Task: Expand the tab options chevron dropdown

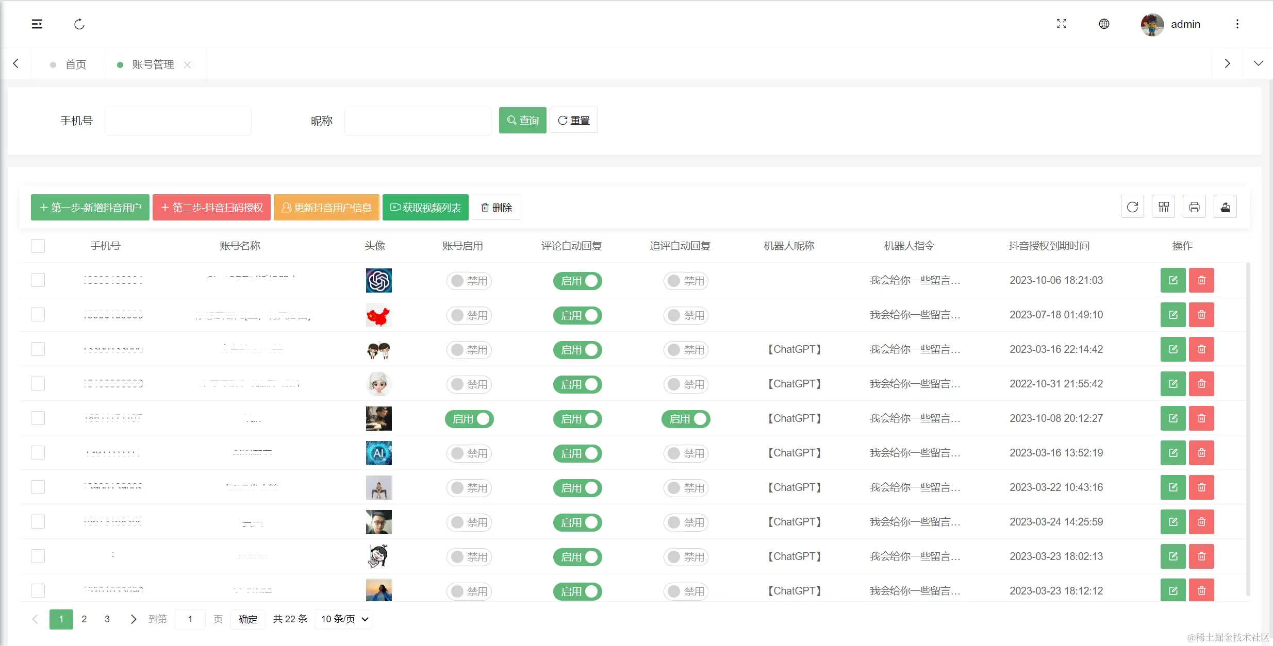Action: click(x=1258, y=64)
